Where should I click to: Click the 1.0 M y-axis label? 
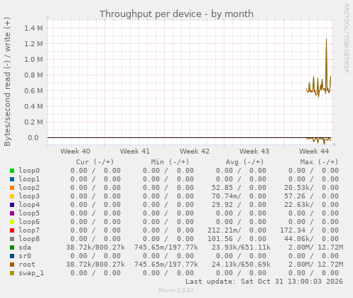pyautogui.click(x=33, y=60)
